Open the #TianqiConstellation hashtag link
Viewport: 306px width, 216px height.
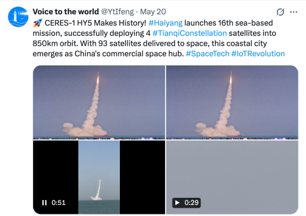click(x=189, y=33)
